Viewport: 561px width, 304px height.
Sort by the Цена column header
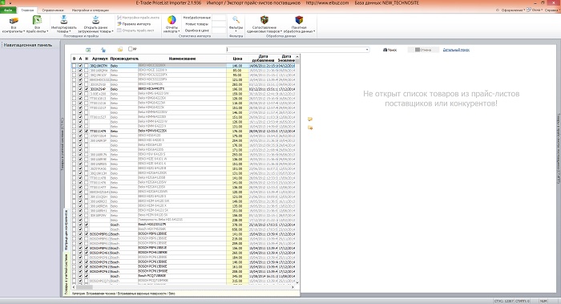(237, 59)
